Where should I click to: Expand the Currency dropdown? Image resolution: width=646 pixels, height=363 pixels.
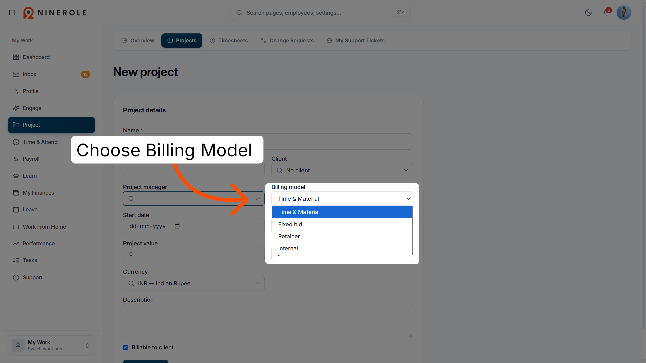(194, 283)
